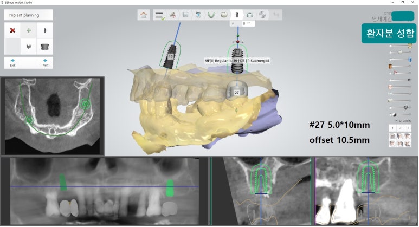Viewport: 419px width, 227px height.
Task: Select CT visibility preset 2
Action: coord(400,128)
